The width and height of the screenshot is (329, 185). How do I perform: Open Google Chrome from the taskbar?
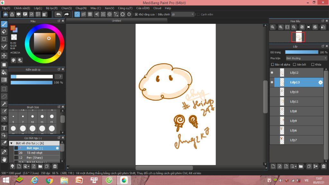click(49, 180)
